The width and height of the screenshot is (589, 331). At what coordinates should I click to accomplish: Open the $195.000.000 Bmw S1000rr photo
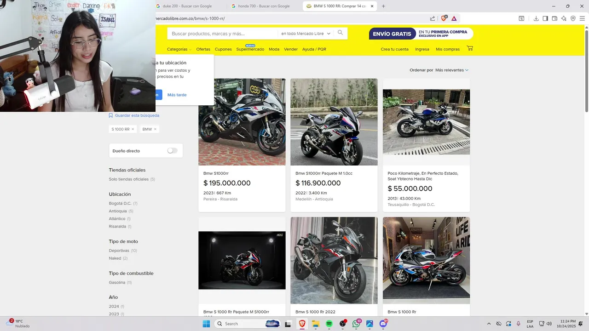pyautogui.click(x=242, y=122)
